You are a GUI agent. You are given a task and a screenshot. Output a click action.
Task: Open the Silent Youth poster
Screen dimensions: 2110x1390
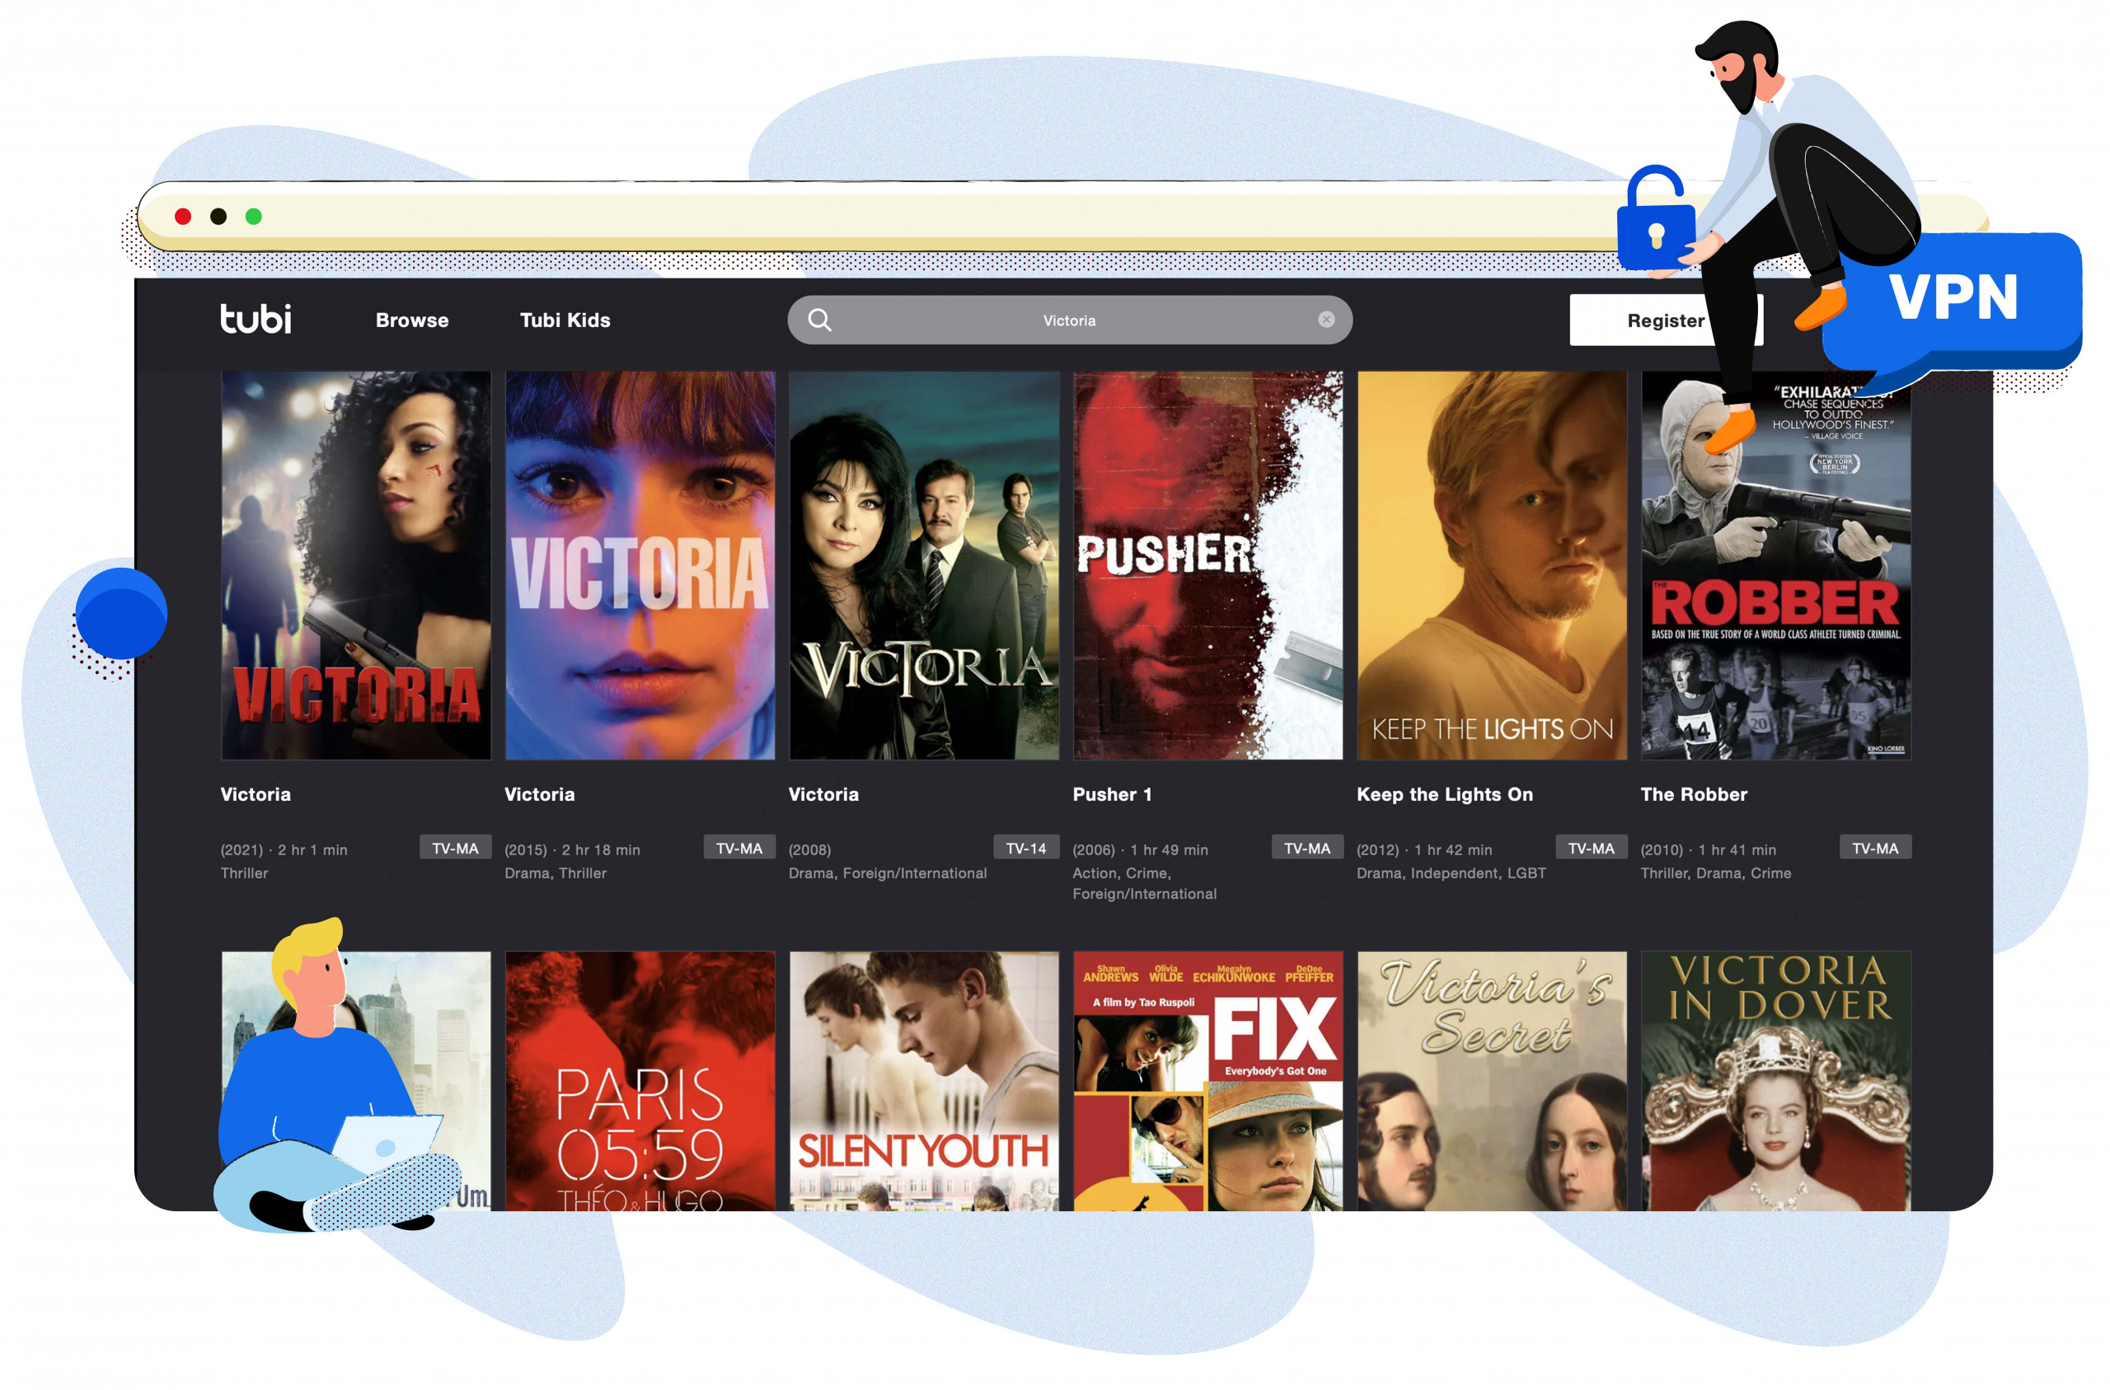924,1082
